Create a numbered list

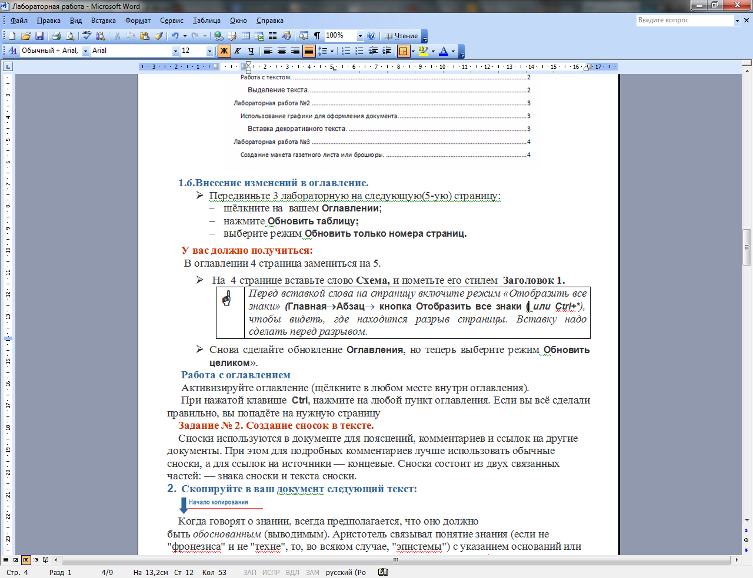coord(346,51)
